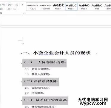
Task: Click line 2.1 公私账目不分
Action: [x=37, y=88]
